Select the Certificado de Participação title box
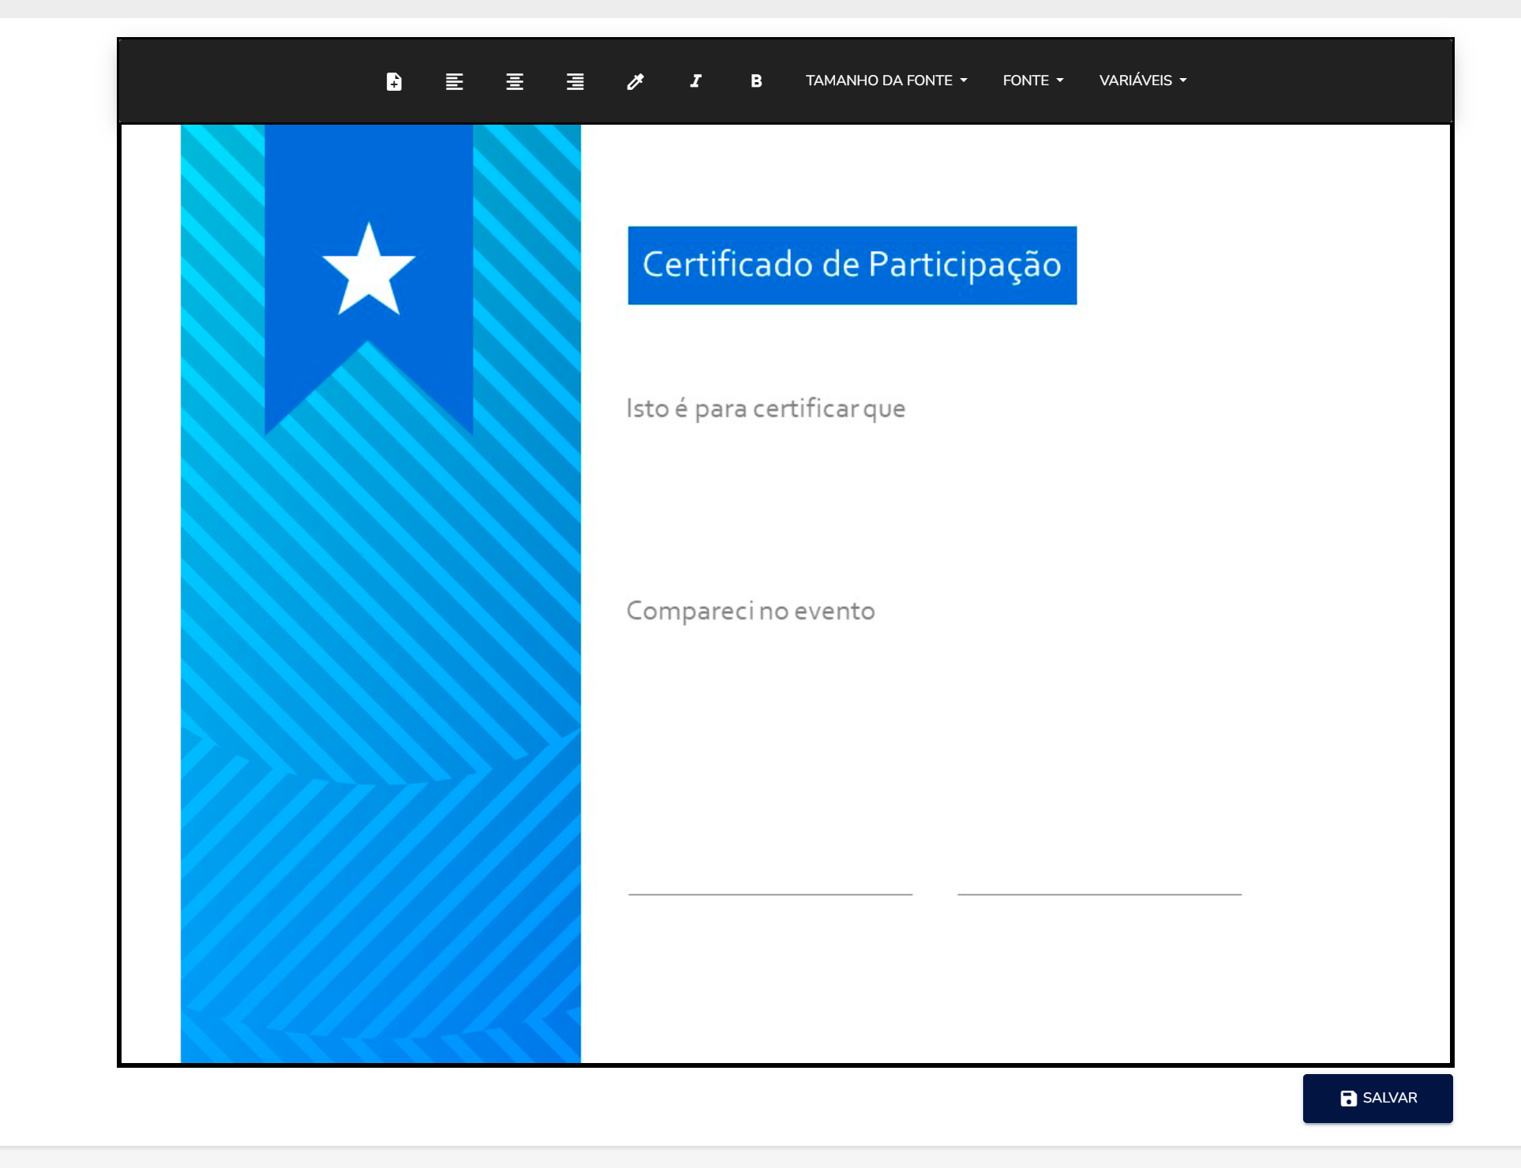 tap(852, 265)
